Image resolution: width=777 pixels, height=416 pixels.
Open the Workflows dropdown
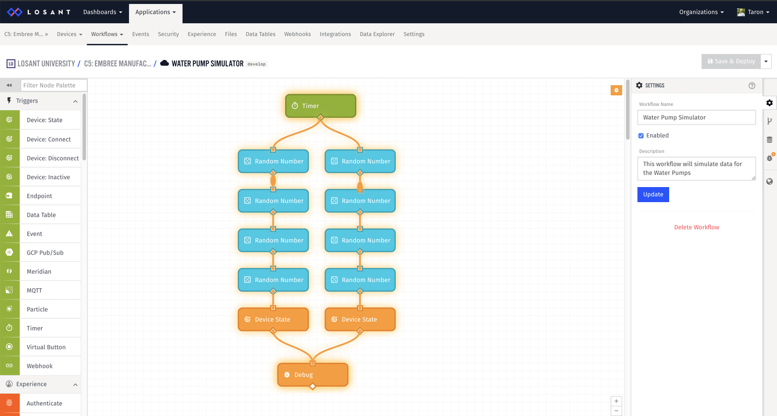107,34
